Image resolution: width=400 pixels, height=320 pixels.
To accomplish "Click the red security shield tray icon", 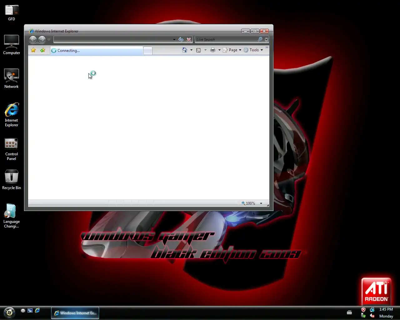I will [x=363, y=310].
